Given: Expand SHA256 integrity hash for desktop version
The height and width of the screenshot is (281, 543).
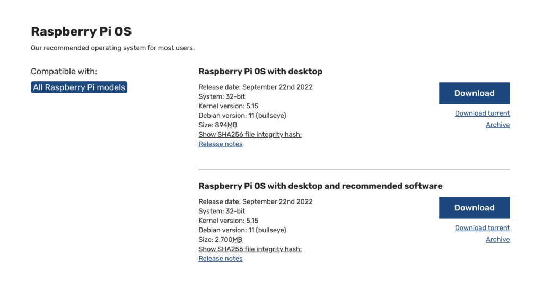Looking at the screenshot, I should [x=250, y=135].
